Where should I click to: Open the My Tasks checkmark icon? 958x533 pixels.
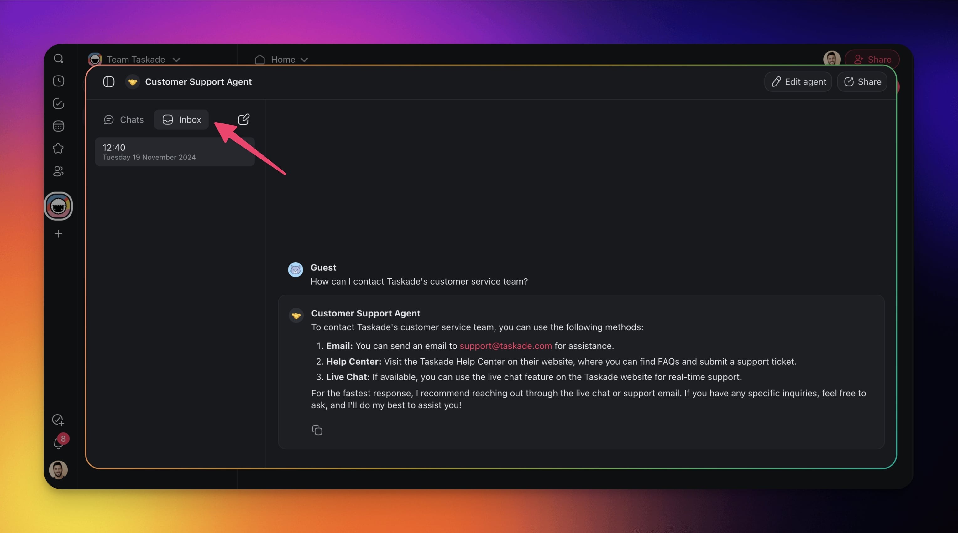point(58,103)
